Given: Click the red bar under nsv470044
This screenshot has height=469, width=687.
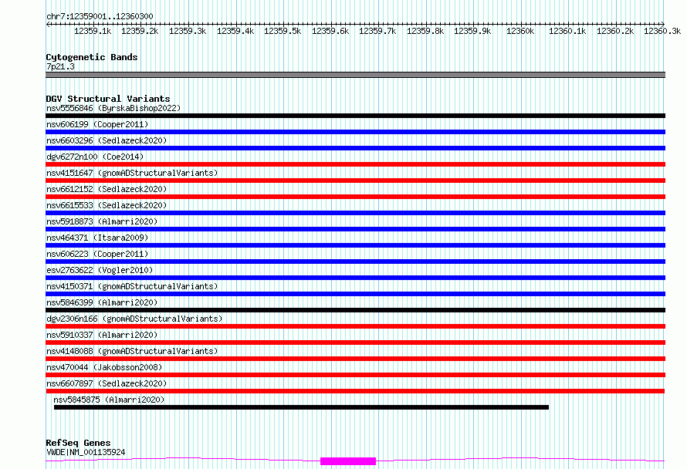Looking at the screenshot, I should point(355,375).
